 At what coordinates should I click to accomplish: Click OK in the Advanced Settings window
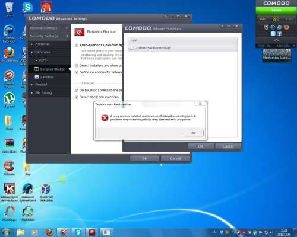(x=144, y=158)
